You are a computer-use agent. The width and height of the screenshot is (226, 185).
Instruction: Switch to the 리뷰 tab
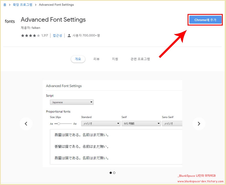(x=96, y=59)
